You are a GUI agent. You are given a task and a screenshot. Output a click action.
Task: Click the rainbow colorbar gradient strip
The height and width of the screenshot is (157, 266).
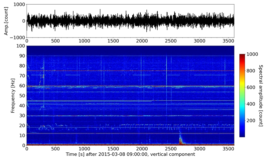242,96
